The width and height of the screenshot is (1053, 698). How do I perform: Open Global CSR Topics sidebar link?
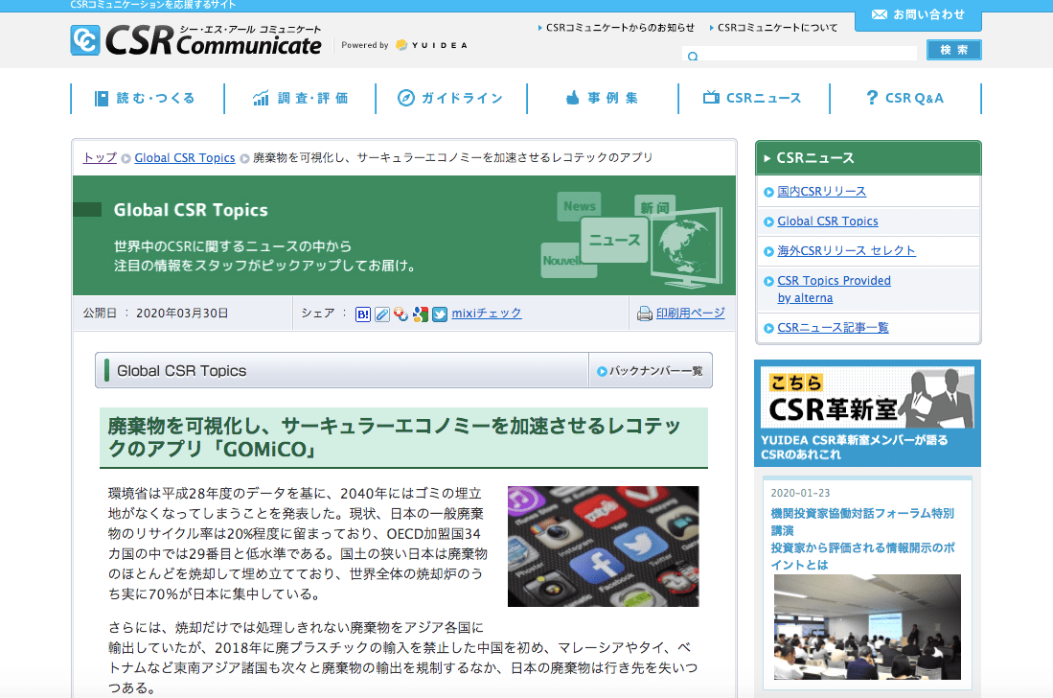(828, 221)
